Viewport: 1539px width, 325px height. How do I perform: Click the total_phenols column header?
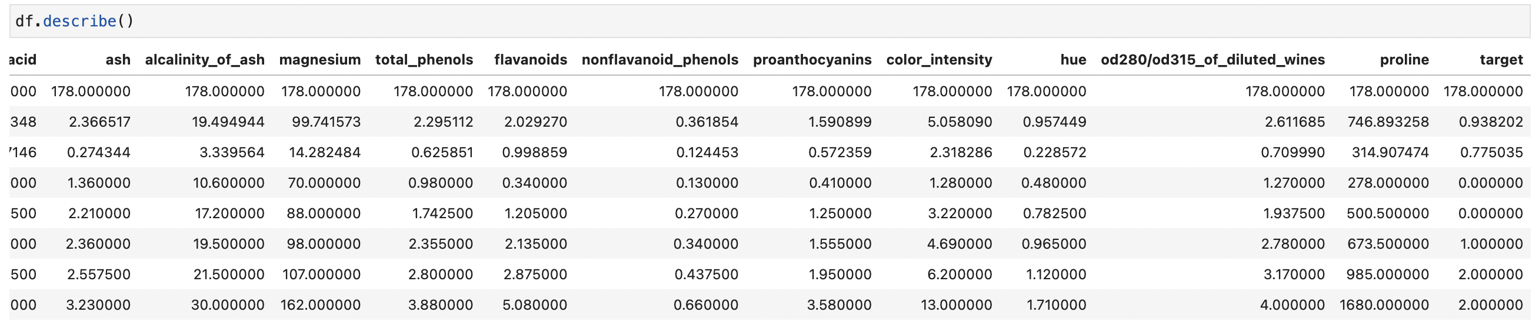pos(424,59)
